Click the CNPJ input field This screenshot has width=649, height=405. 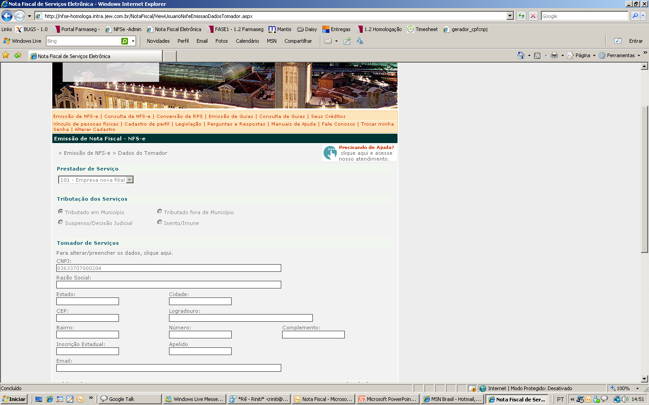pyautogui.click(x=169, y=268)
